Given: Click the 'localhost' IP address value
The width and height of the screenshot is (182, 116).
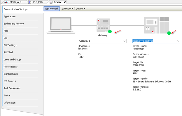Looking at the screenshot, I should tap(83, 49).
